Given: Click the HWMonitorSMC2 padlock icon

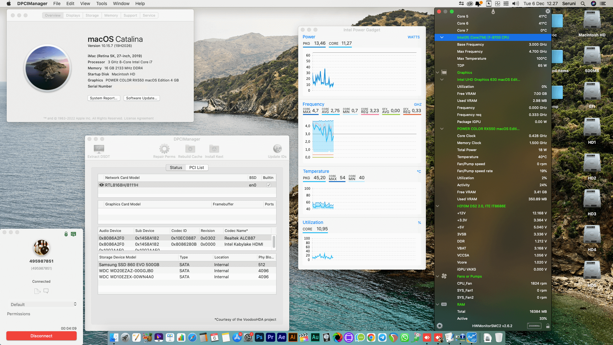Looking at the screenshot, I should (548, 326).
